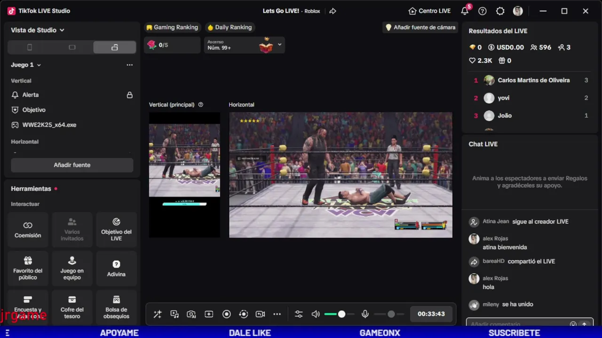Open the Juego 1 three-dot menu
Screen dimensions: 602x338
tap(129, 65)
